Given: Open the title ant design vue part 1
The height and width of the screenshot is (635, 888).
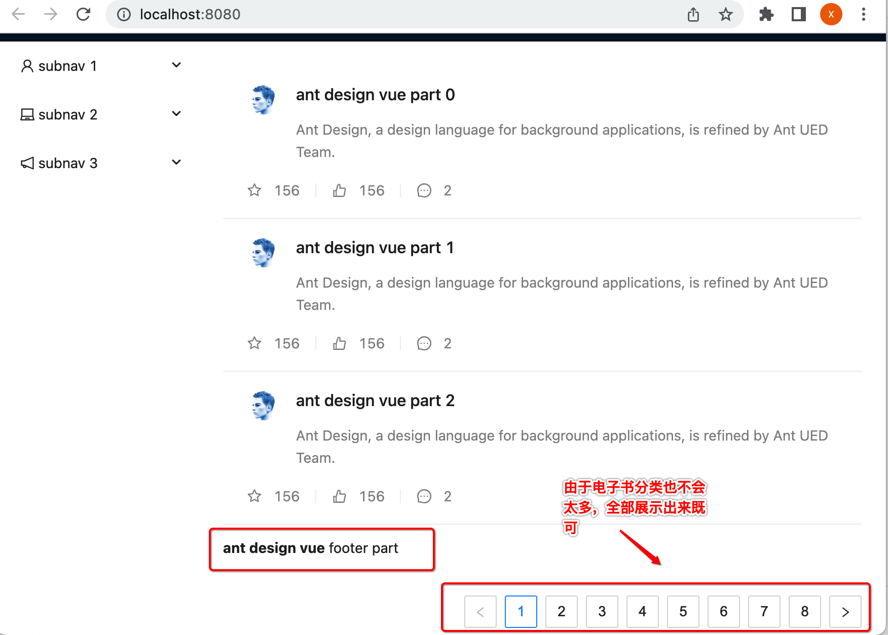Looking at the screenshot, I should coord(375,248).
